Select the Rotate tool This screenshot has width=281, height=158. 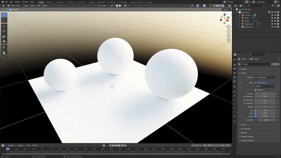coord(4,31)
